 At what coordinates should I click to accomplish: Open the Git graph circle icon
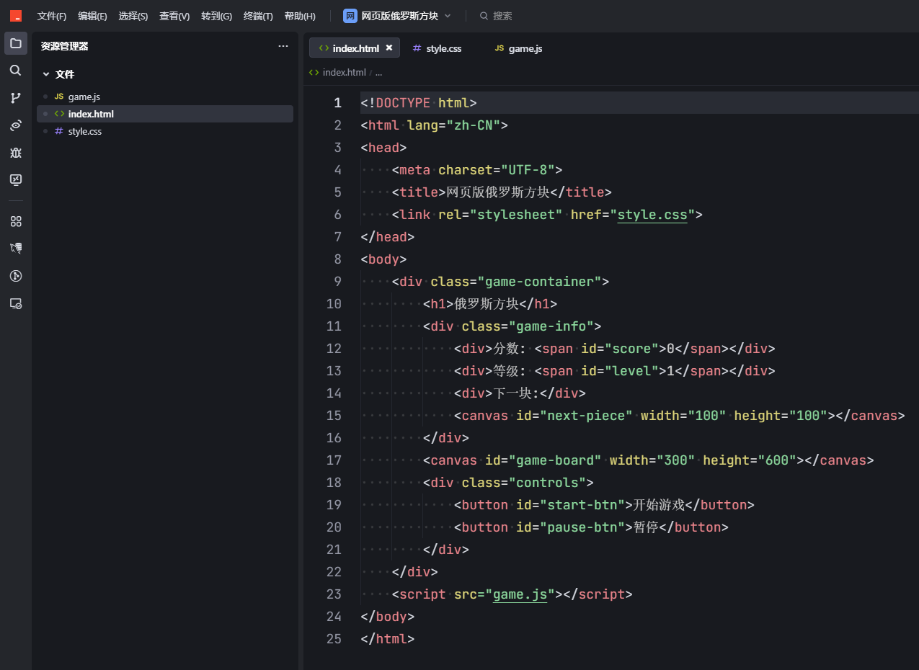15,276
